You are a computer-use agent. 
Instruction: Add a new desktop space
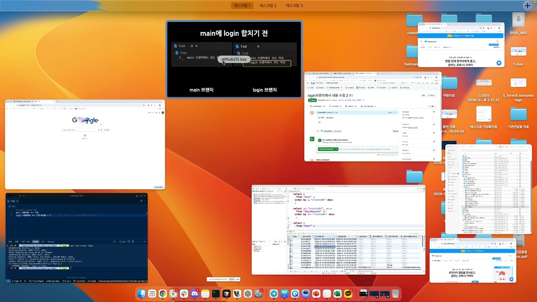527,5
